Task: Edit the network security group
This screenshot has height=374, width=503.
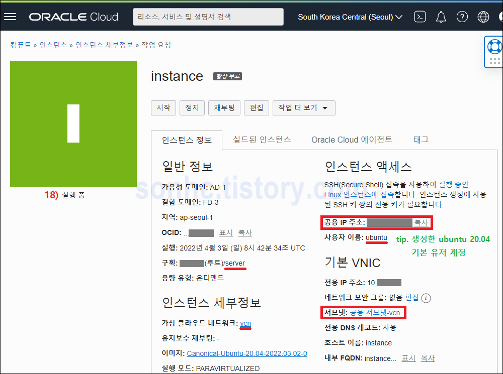Action: tap(412, 298)
